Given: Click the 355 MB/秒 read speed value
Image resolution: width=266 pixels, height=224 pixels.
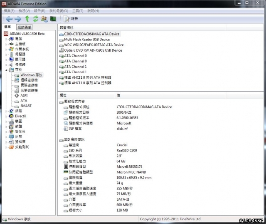Looking at the screenshot, I should coord(125,189).
